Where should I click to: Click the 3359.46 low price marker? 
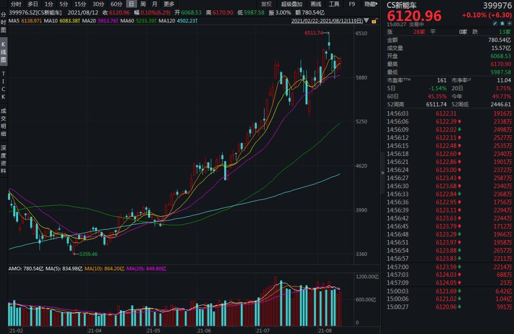click(x=88, y=254)
